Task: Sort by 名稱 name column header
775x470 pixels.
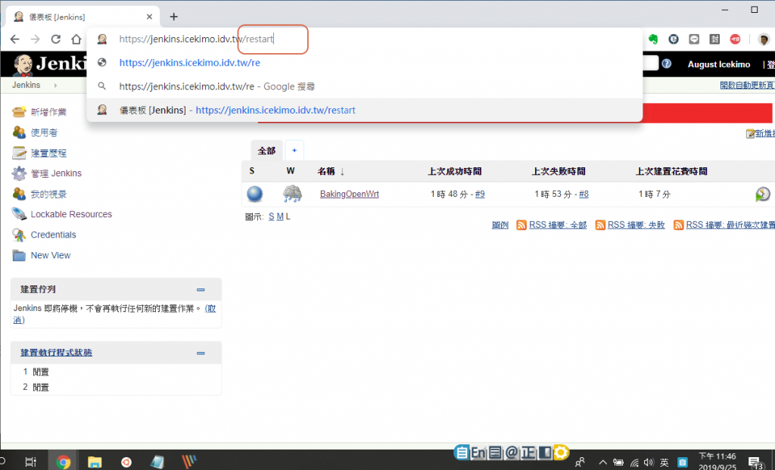Action: pyautogui.click(x=331, y=172)
